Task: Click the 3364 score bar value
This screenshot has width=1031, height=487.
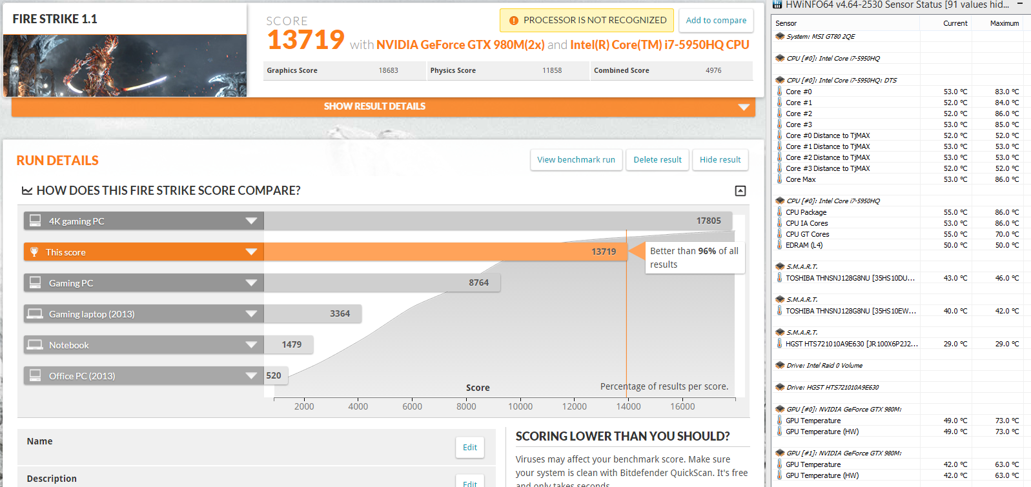Action: tap(340, 314)
